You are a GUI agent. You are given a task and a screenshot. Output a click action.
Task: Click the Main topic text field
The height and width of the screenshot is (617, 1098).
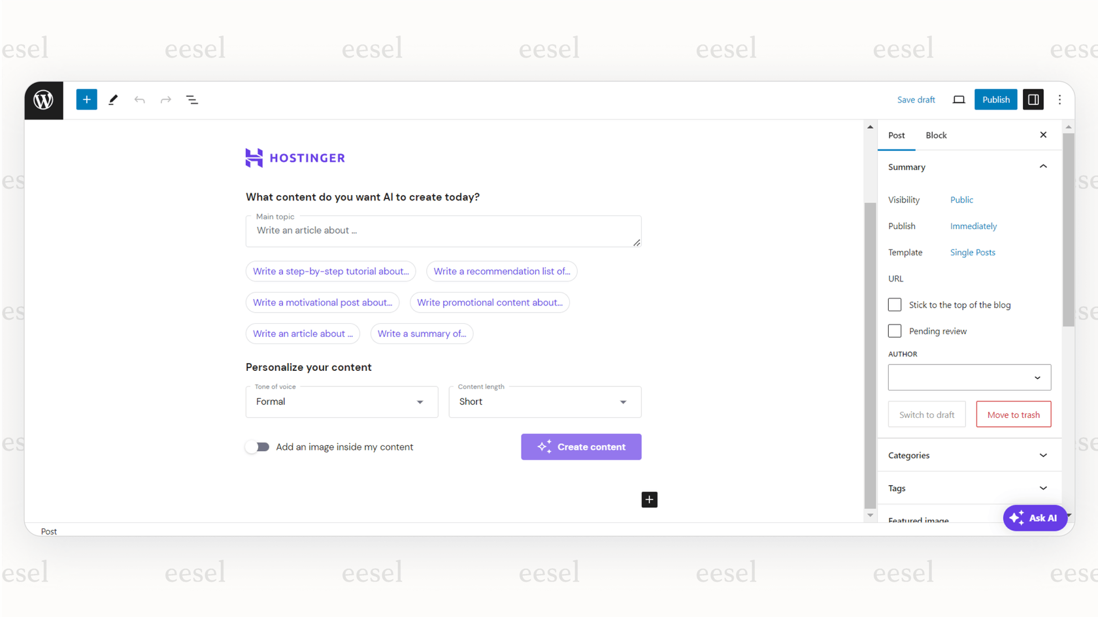[x=443, y=231]
